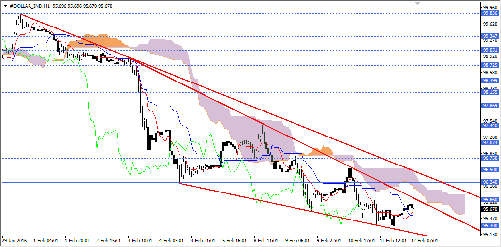501x247 pixels.
Task: Select the 98.155 price level label
Action: [x=490, y=92]
